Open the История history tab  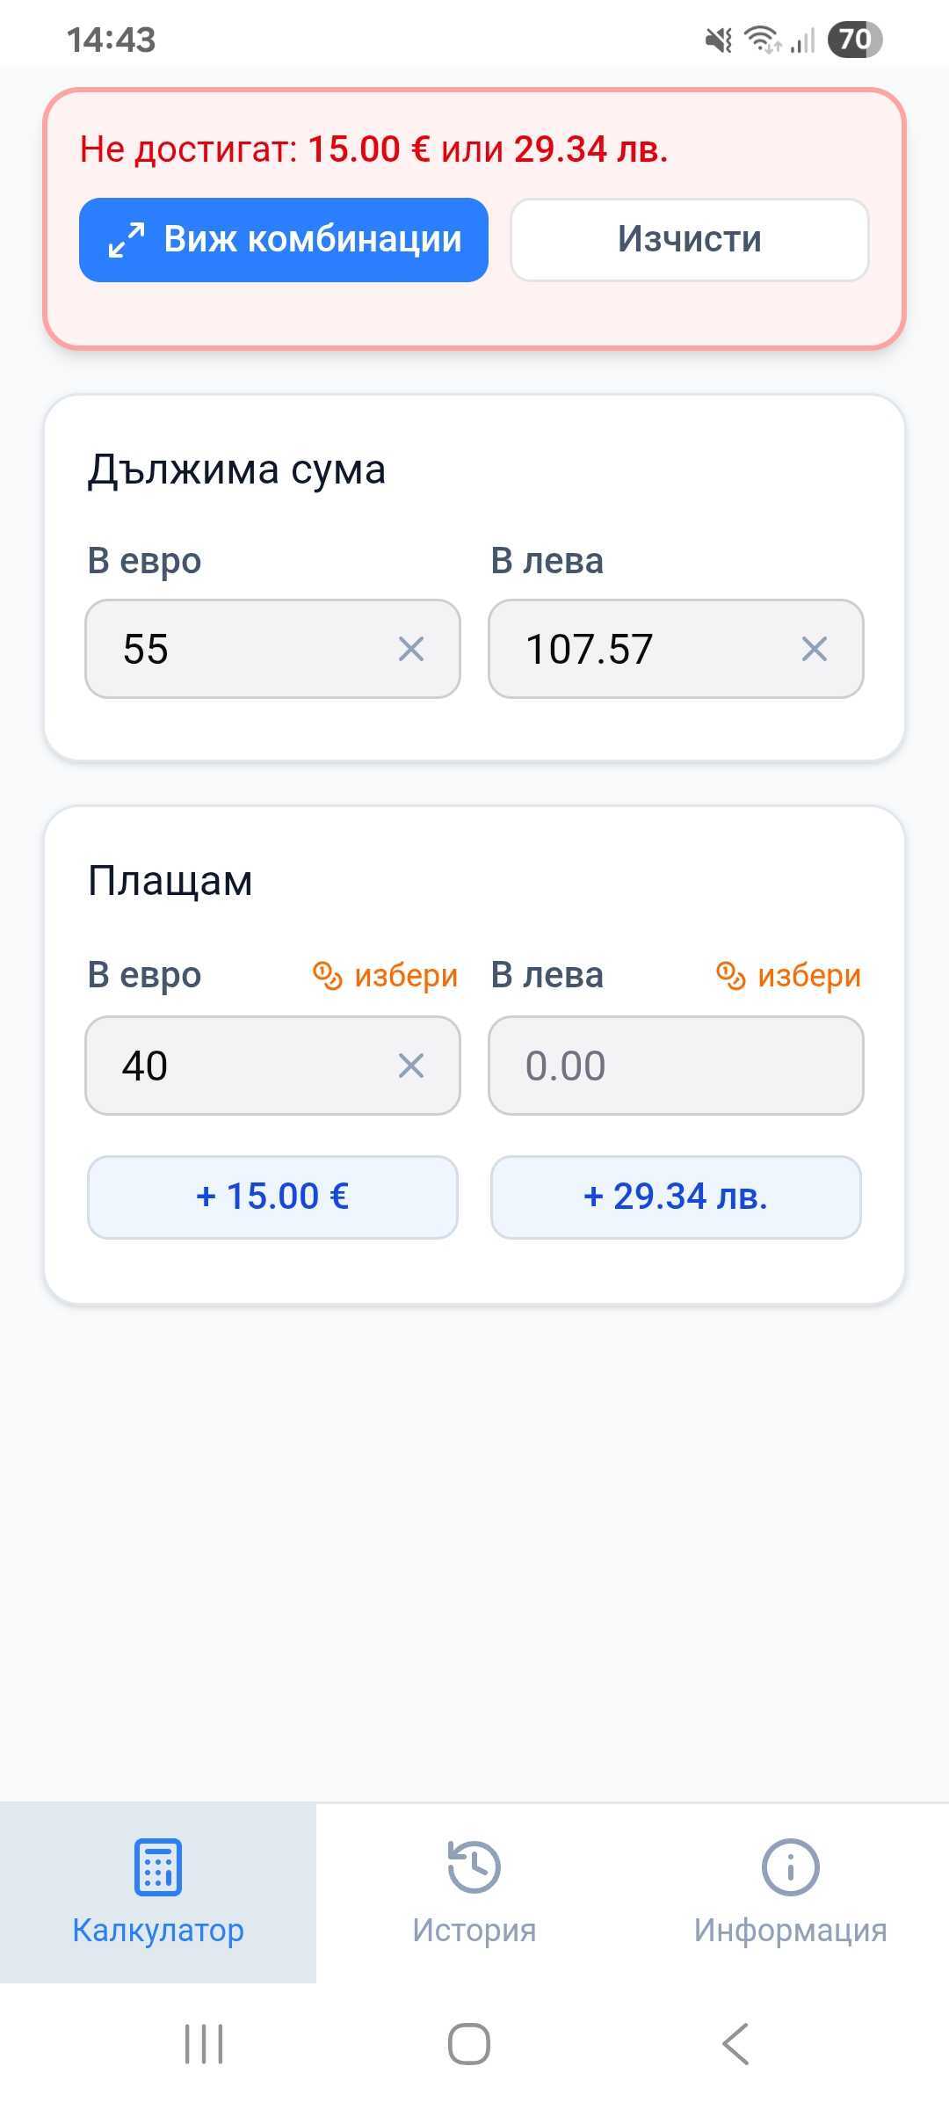coord(474,1890)
